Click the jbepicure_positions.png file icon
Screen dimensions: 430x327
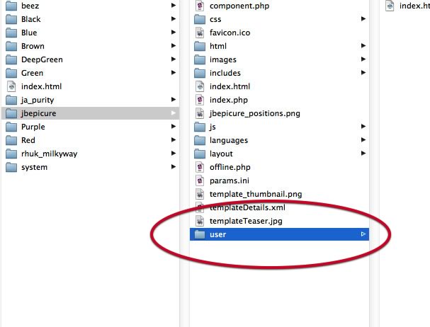click(x=200, y=113)
